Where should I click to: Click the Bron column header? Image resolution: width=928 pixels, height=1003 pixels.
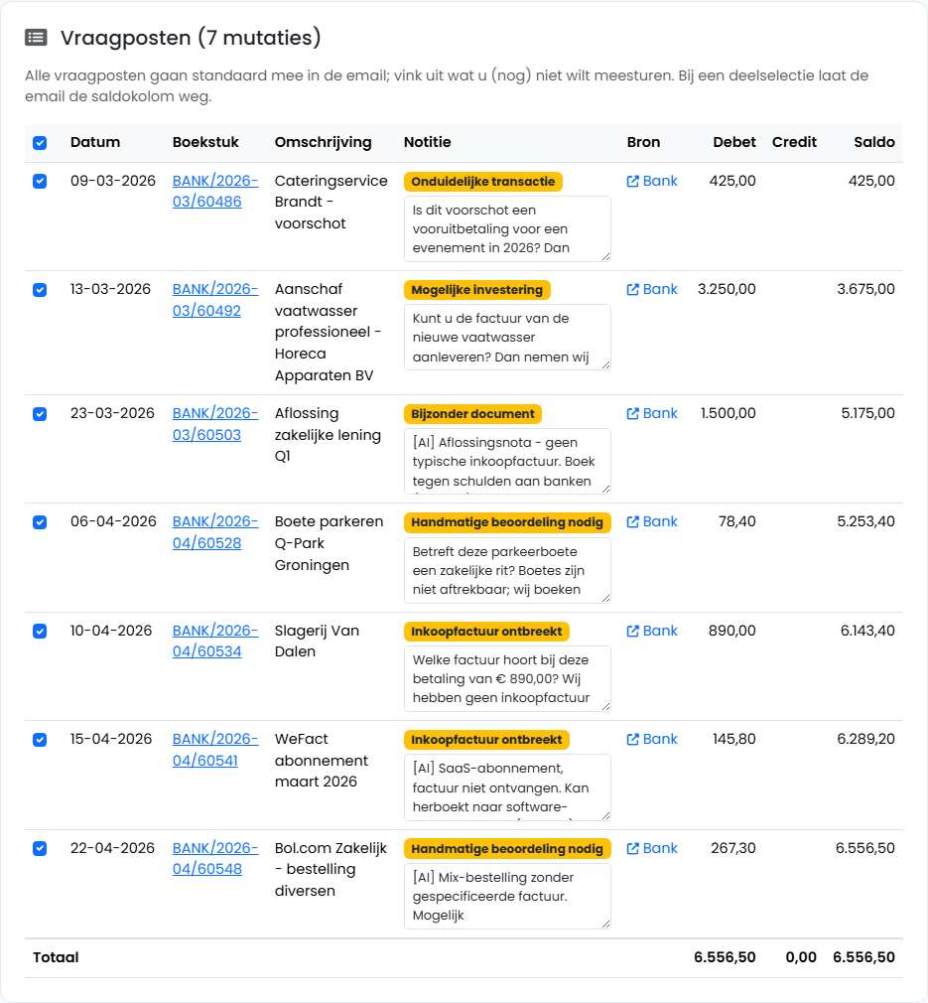(x=643, y=142)
